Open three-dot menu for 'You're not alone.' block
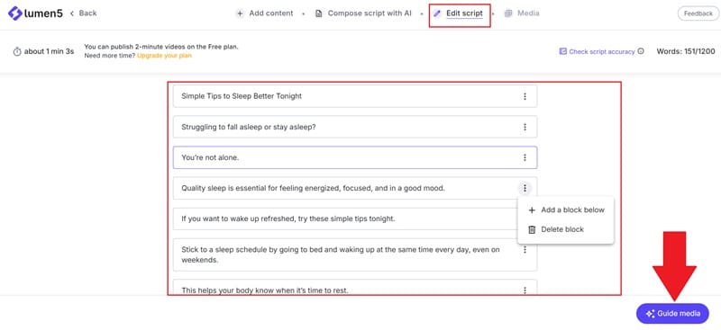 525,157
